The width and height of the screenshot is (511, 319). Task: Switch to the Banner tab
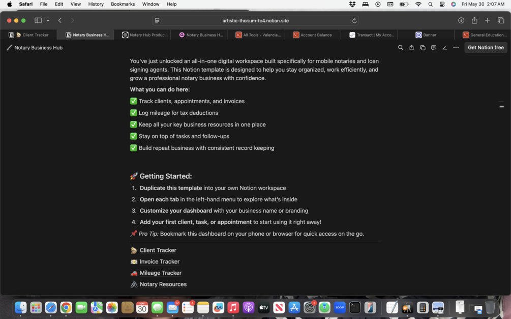point(426,35)
